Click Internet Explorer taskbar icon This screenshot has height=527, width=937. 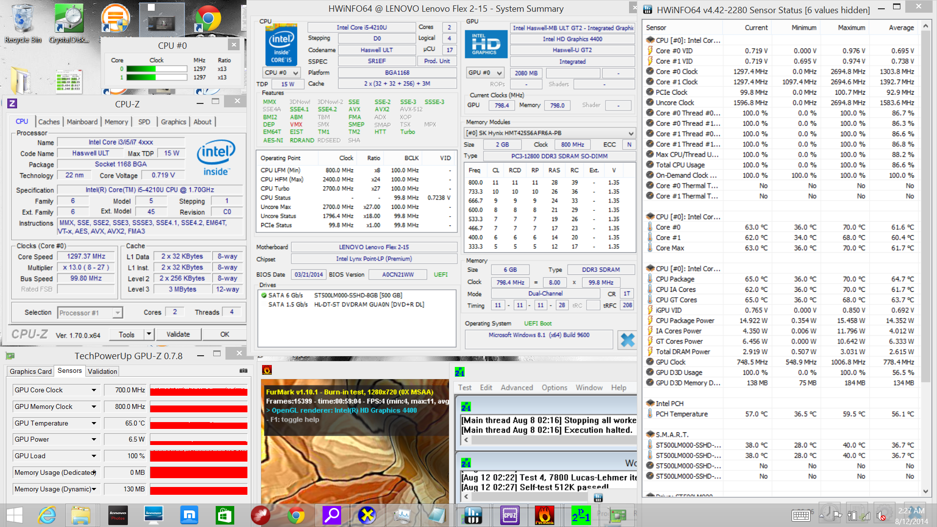[x=47, y=515]
